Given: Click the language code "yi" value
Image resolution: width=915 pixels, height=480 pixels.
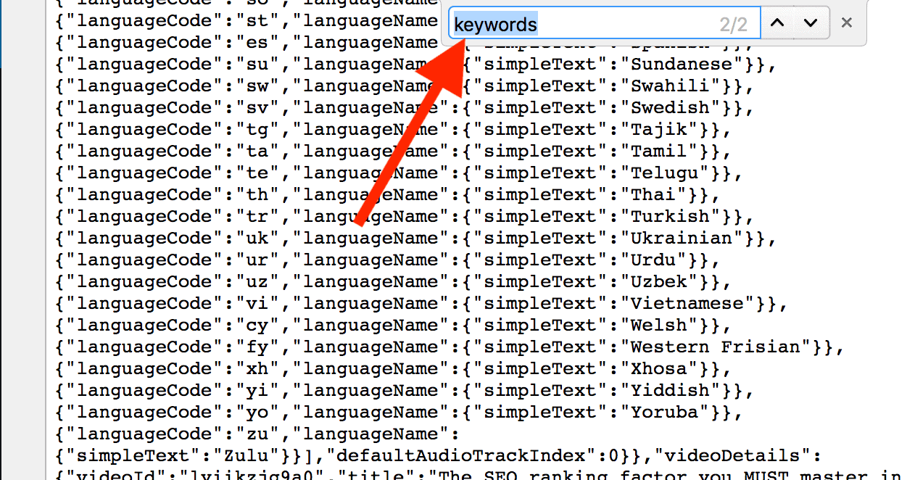Looking at the screenshot, I should click(259, 390).
